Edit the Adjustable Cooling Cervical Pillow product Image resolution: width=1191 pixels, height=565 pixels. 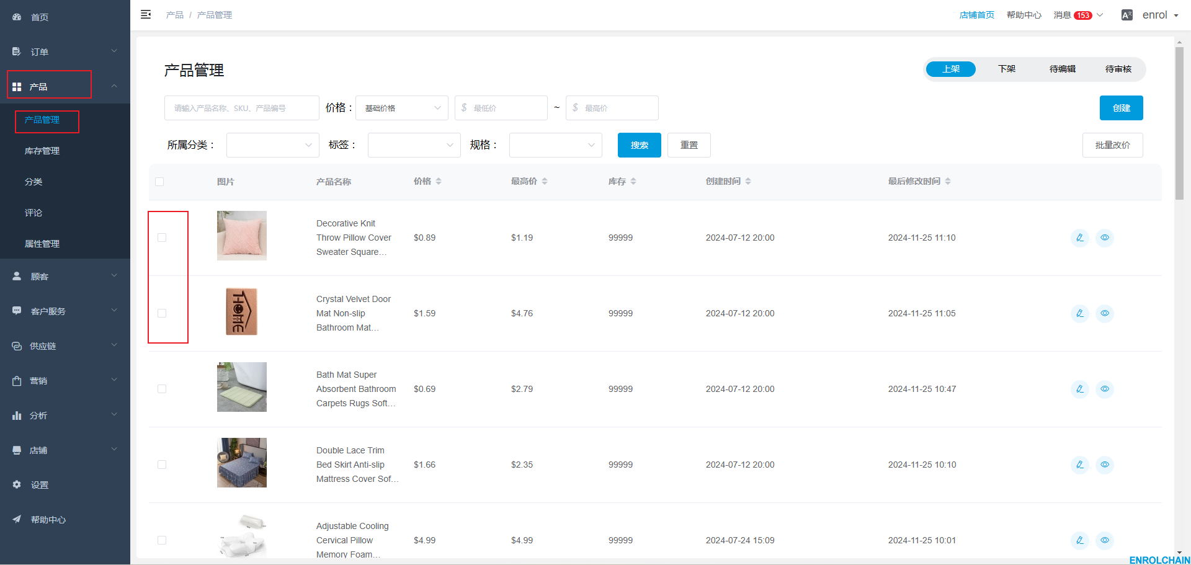(x=1080, y=540)
